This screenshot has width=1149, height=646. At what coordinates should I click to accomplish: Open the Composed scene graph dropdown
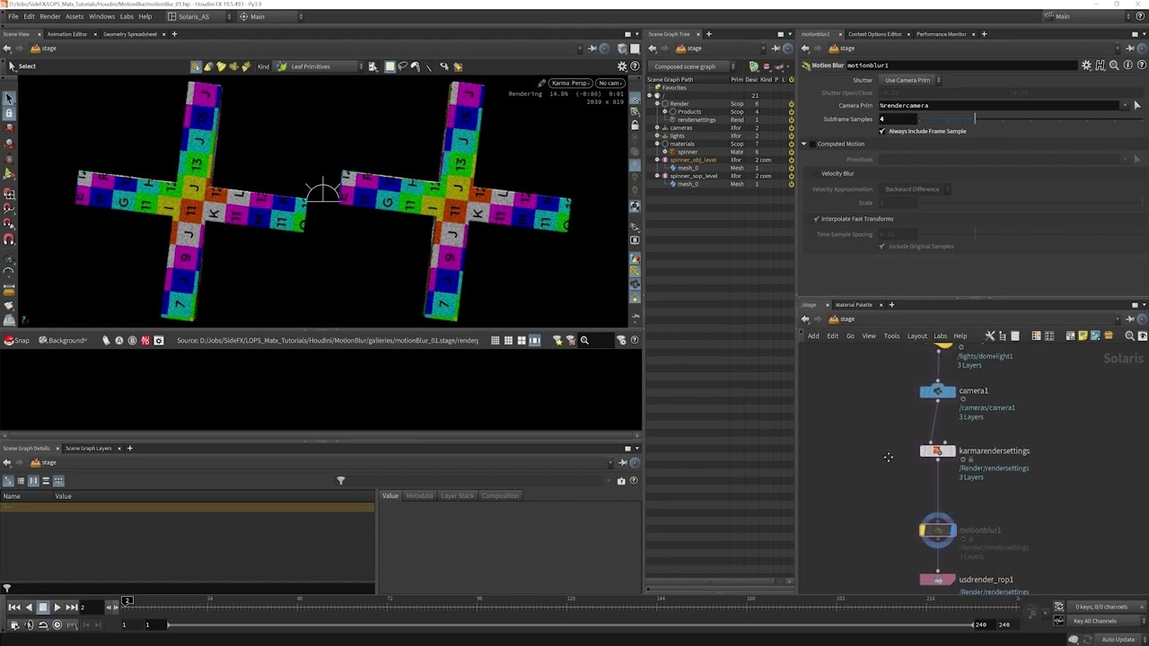click(x=693, y=66)
